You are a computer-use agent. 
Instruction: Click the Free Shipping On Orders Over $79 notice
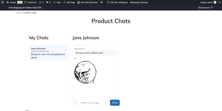coord(25,8)
